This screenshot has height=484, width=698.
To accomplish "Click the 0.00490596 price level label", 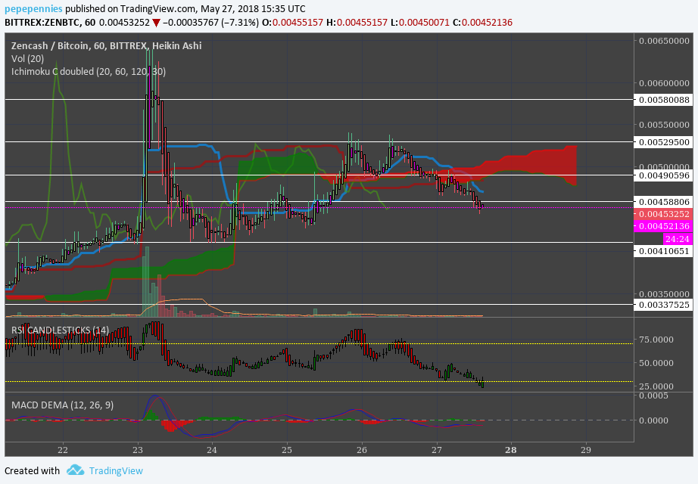I will (664, 175).
